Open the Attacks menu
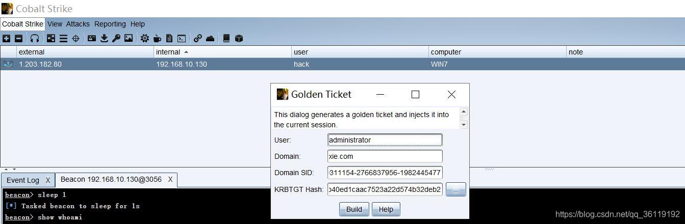Viewport: 685px width, 224px height. click(78, 24)
